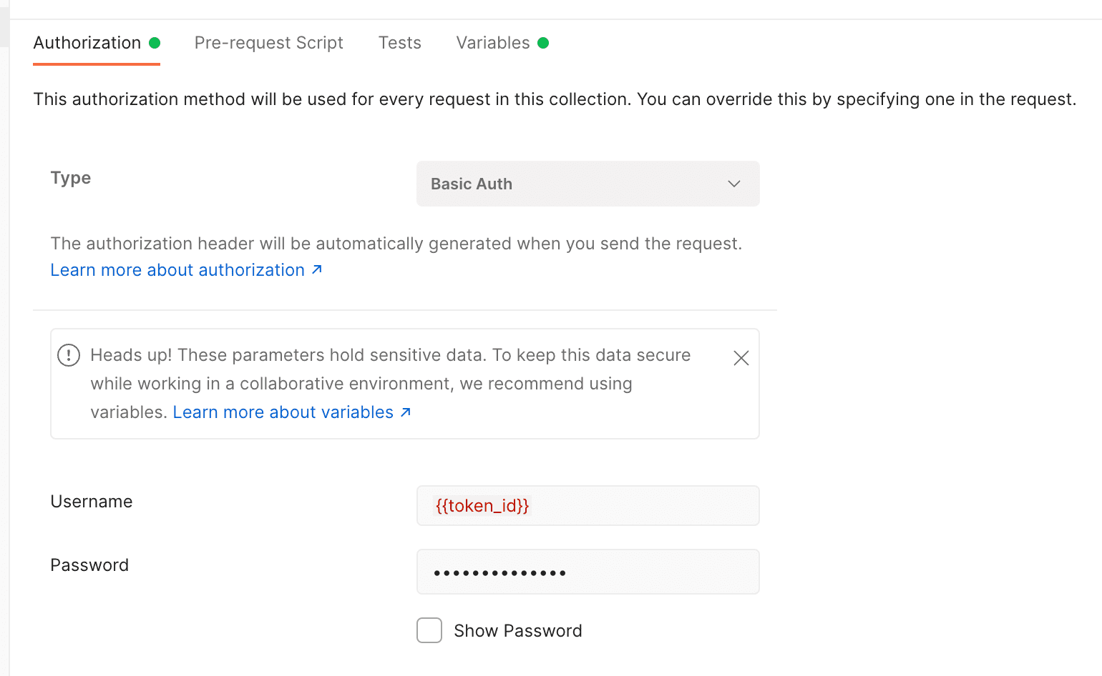
Task: Open the Tests tab
Action: click(x=399, y=42)
